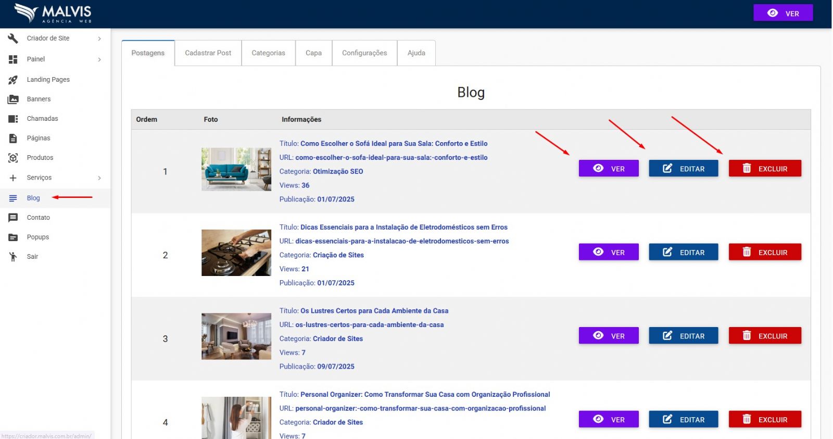Open the Configurações tab
This screenshot has height=439, width=833.
pyautogui.click(x=364, y=53)
